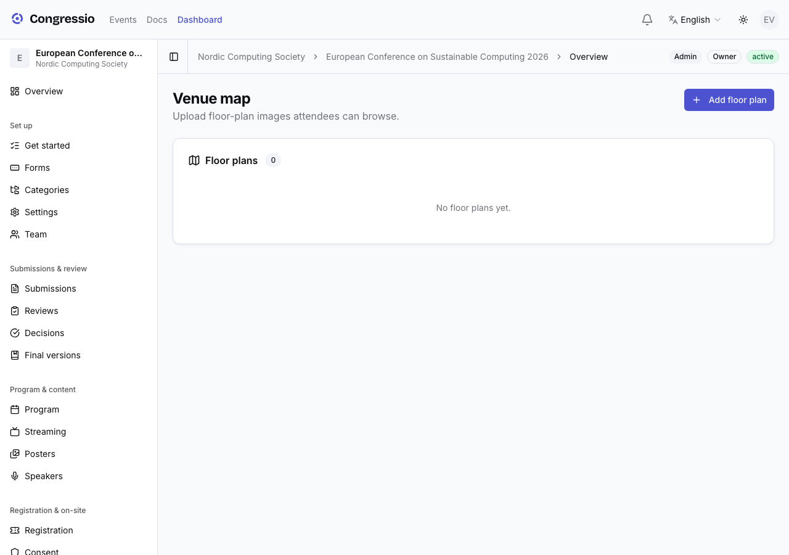
Task: Click the Admin badge
Action: 685,57
